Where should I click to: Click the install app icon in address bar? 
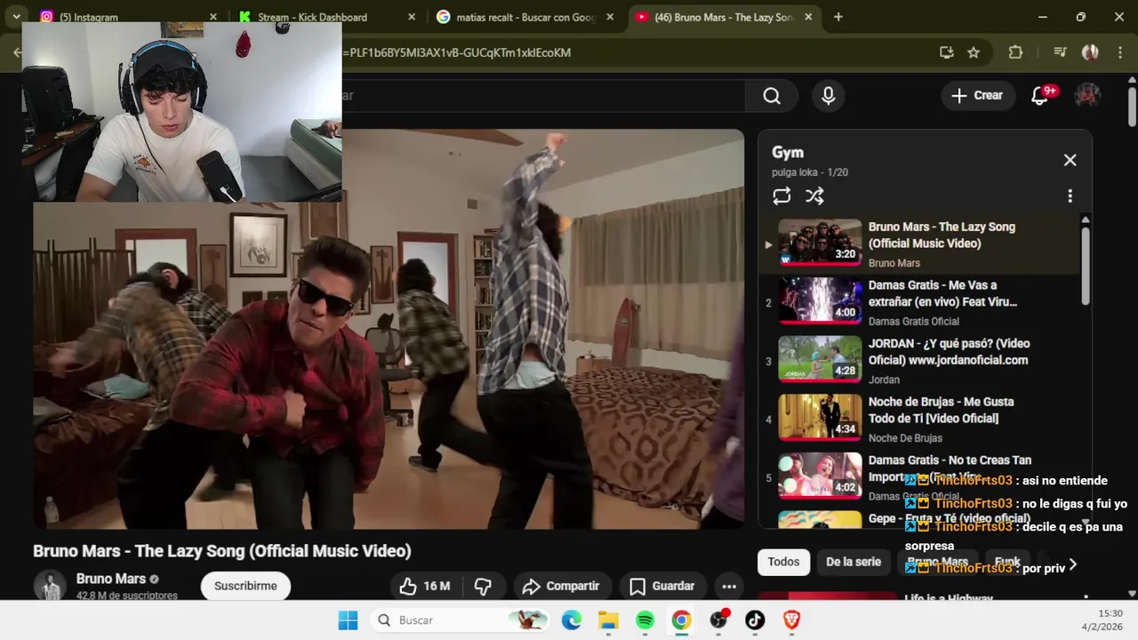click(x=946, y=52)
